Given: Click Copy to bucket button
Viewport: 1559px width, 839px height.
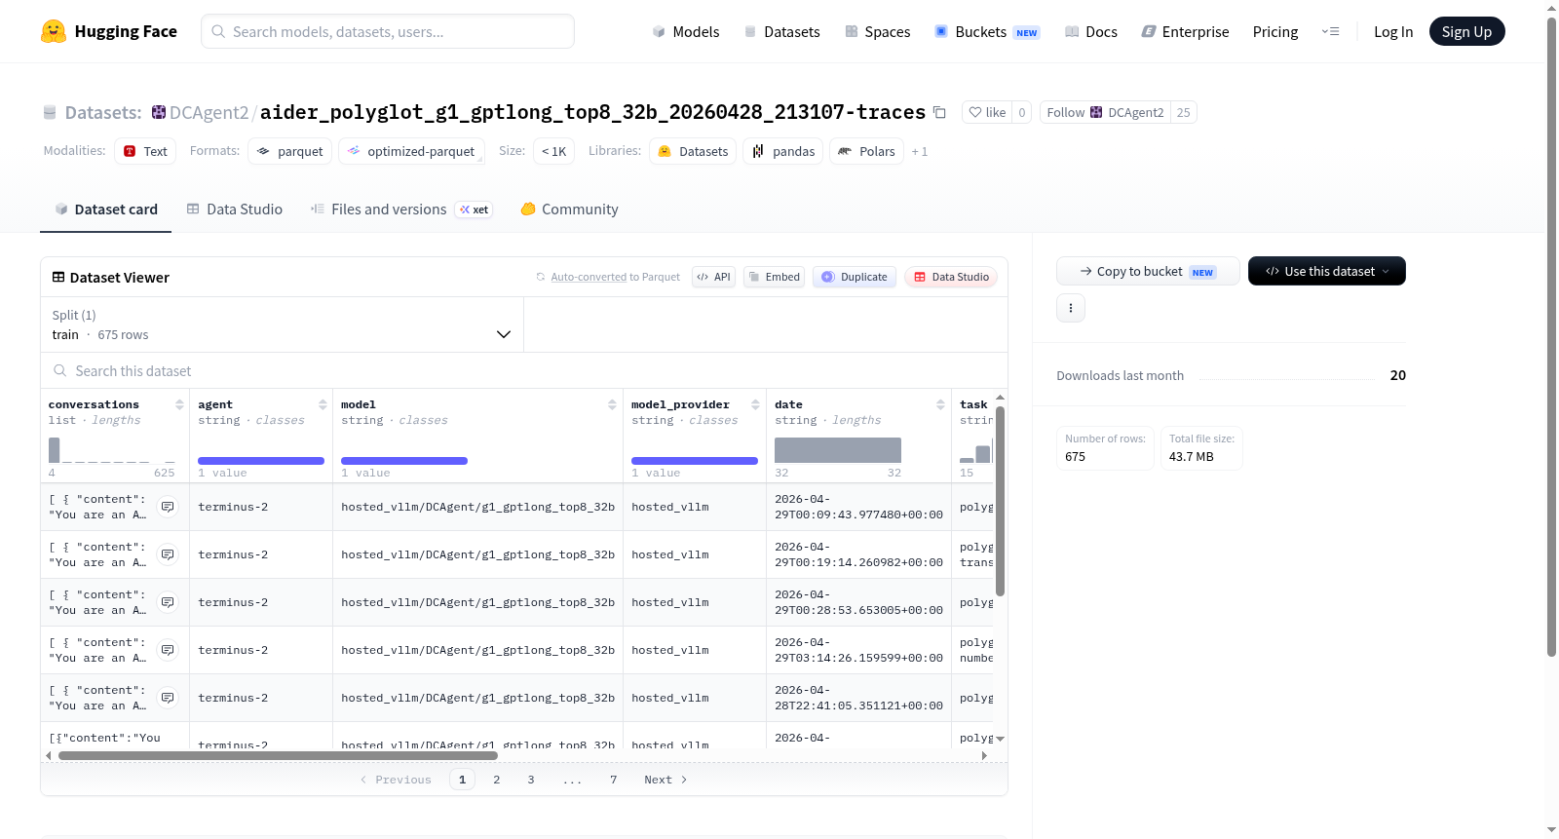Looking at the screenshot, I should coord(1148,271).
